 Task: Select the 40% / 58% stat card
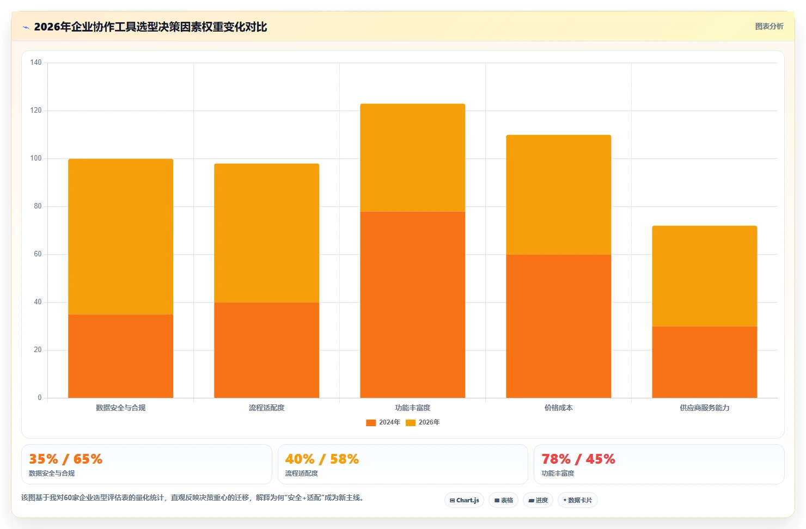tap(403, 464)
